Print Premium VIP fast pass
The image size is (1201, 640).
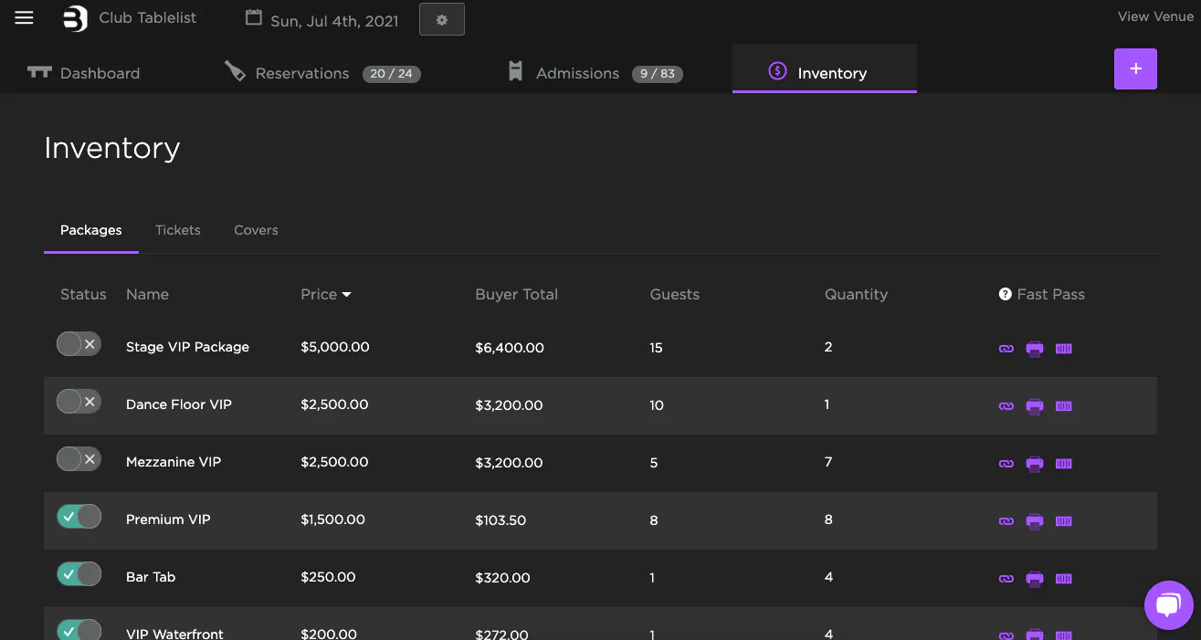(1034, 521)
